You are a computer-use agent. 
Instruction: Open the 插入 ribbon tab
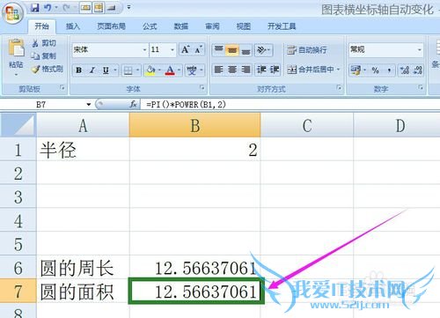(x=73, y=26)
